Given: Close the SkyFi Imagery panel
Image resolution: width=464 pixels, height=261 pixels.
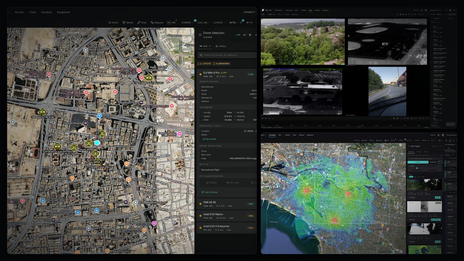Looking at the screenshot, I should pyautogui.click(x=440, y=146).
